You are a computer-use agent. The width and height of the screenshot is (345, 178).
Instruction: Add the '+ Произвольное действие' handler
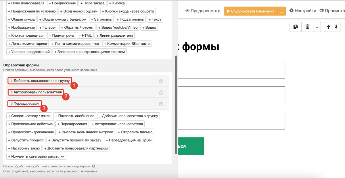point(30,124)
